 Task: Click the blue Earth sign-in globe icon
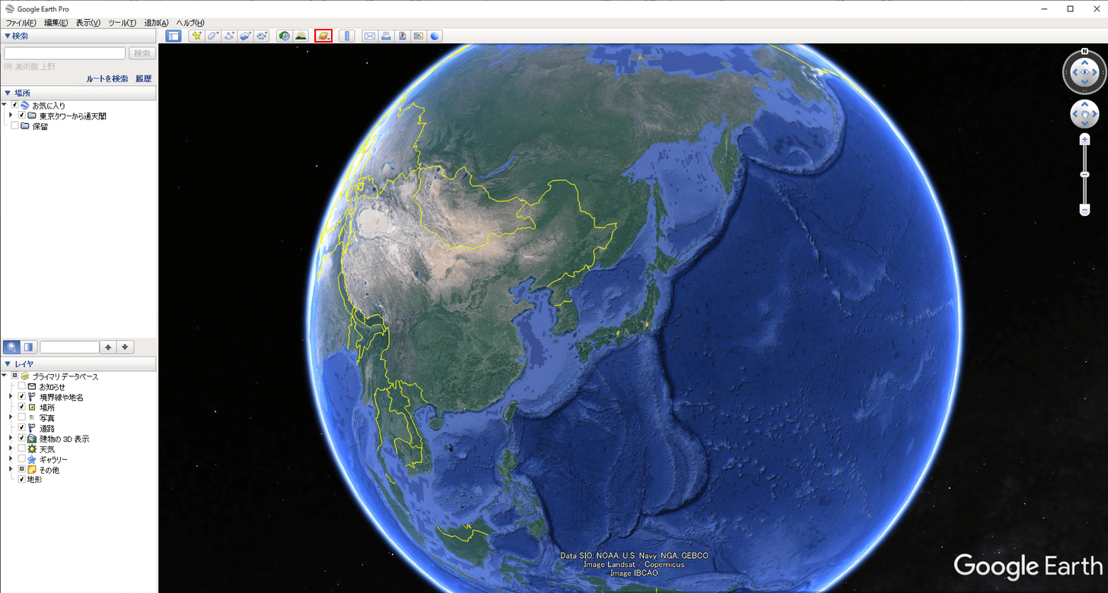435,35
